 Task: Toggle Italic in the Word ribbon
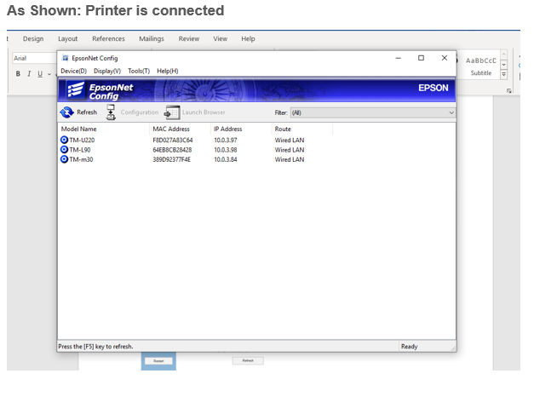[x=29, y=74]
